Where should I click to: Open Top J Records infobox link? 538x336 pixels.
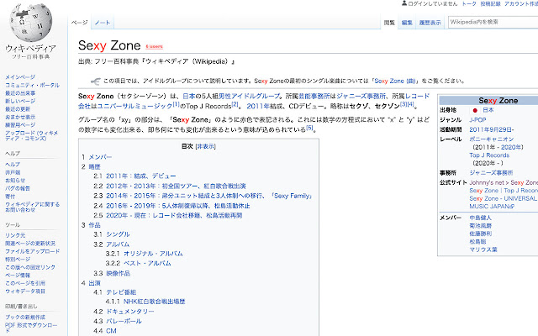[x=489, y=155]
